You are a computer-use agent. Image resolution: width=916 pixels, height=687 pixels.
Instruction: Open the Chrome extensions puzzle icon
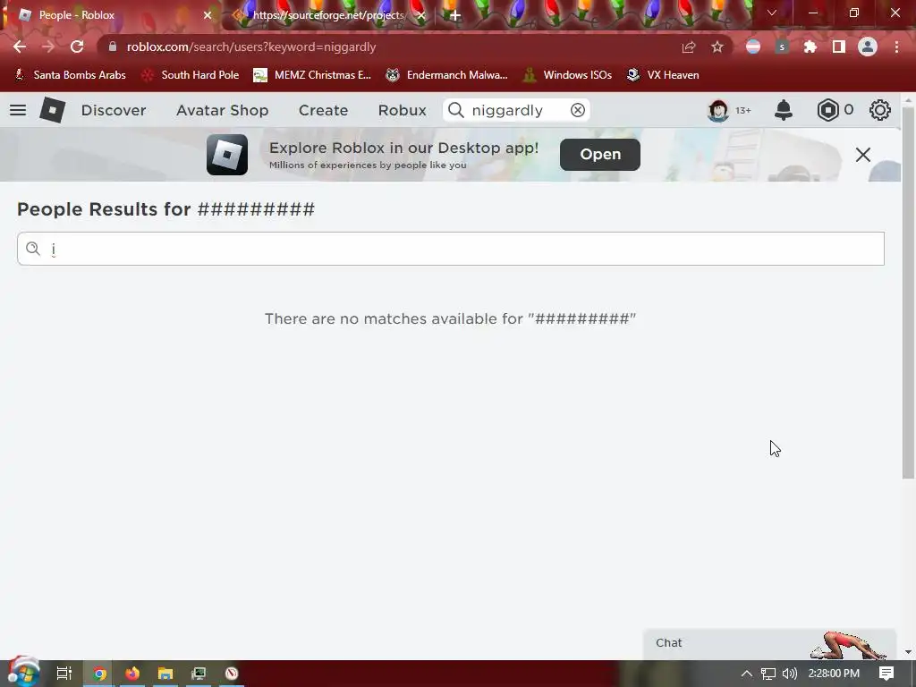[x=810, y=47]
